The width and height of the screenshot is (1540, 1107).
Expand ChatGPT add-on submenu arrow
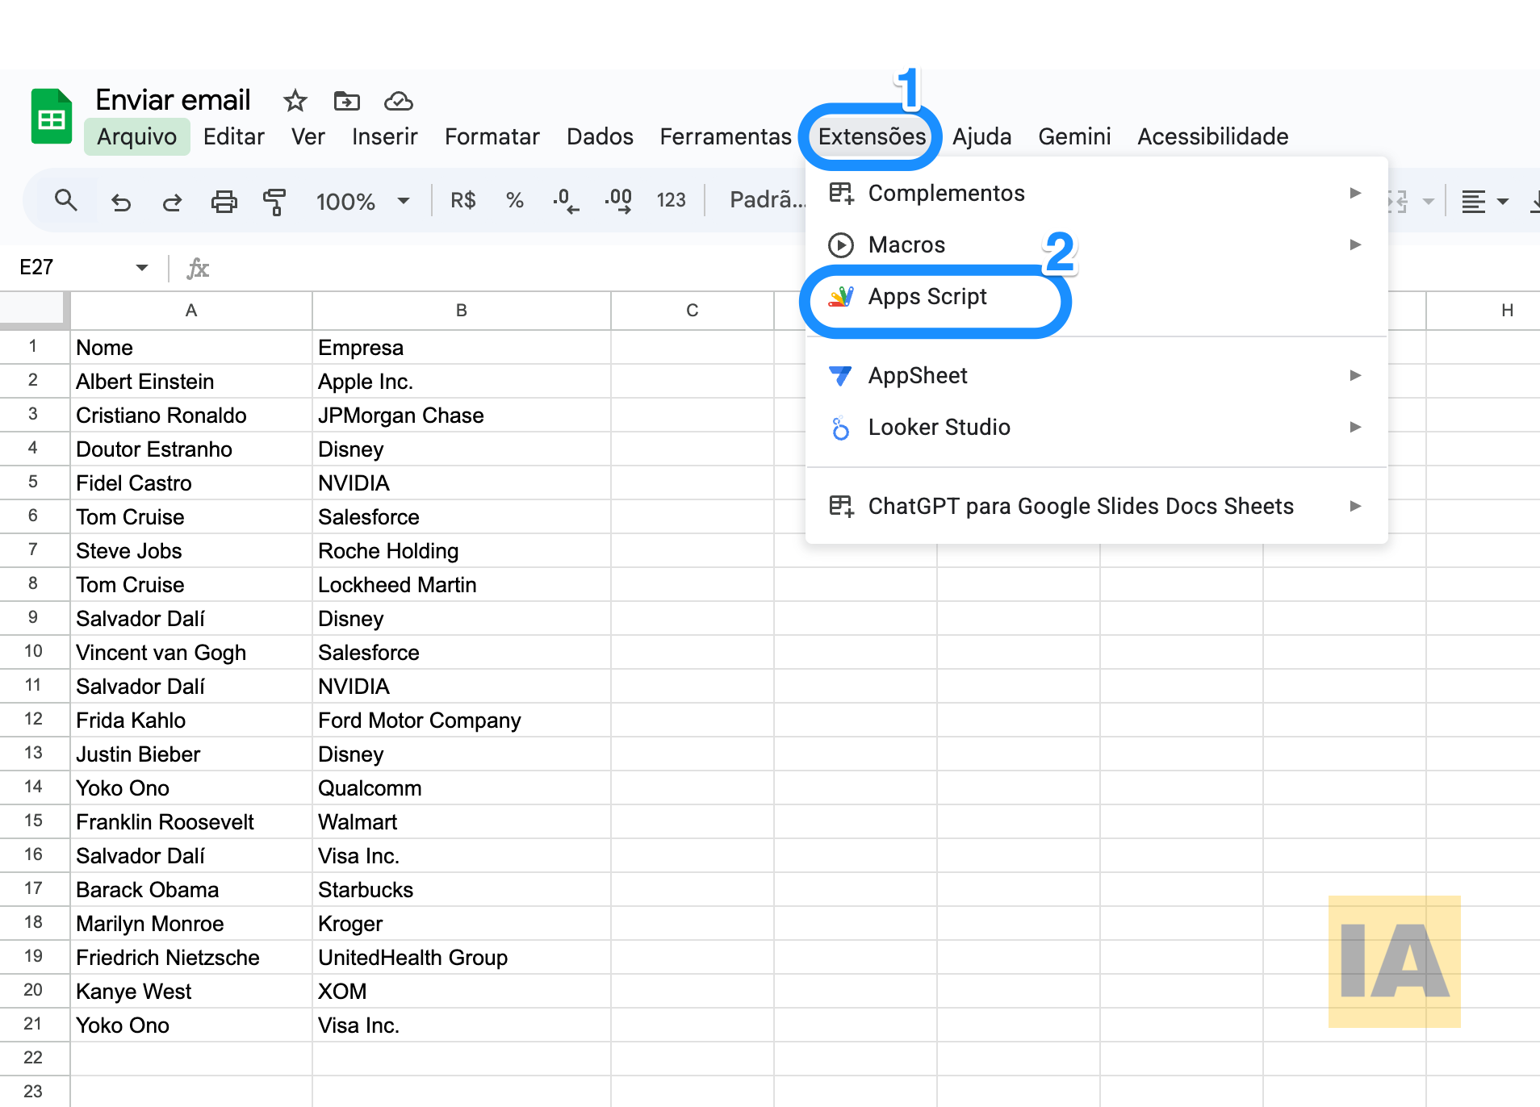[x=1355, y=506]
